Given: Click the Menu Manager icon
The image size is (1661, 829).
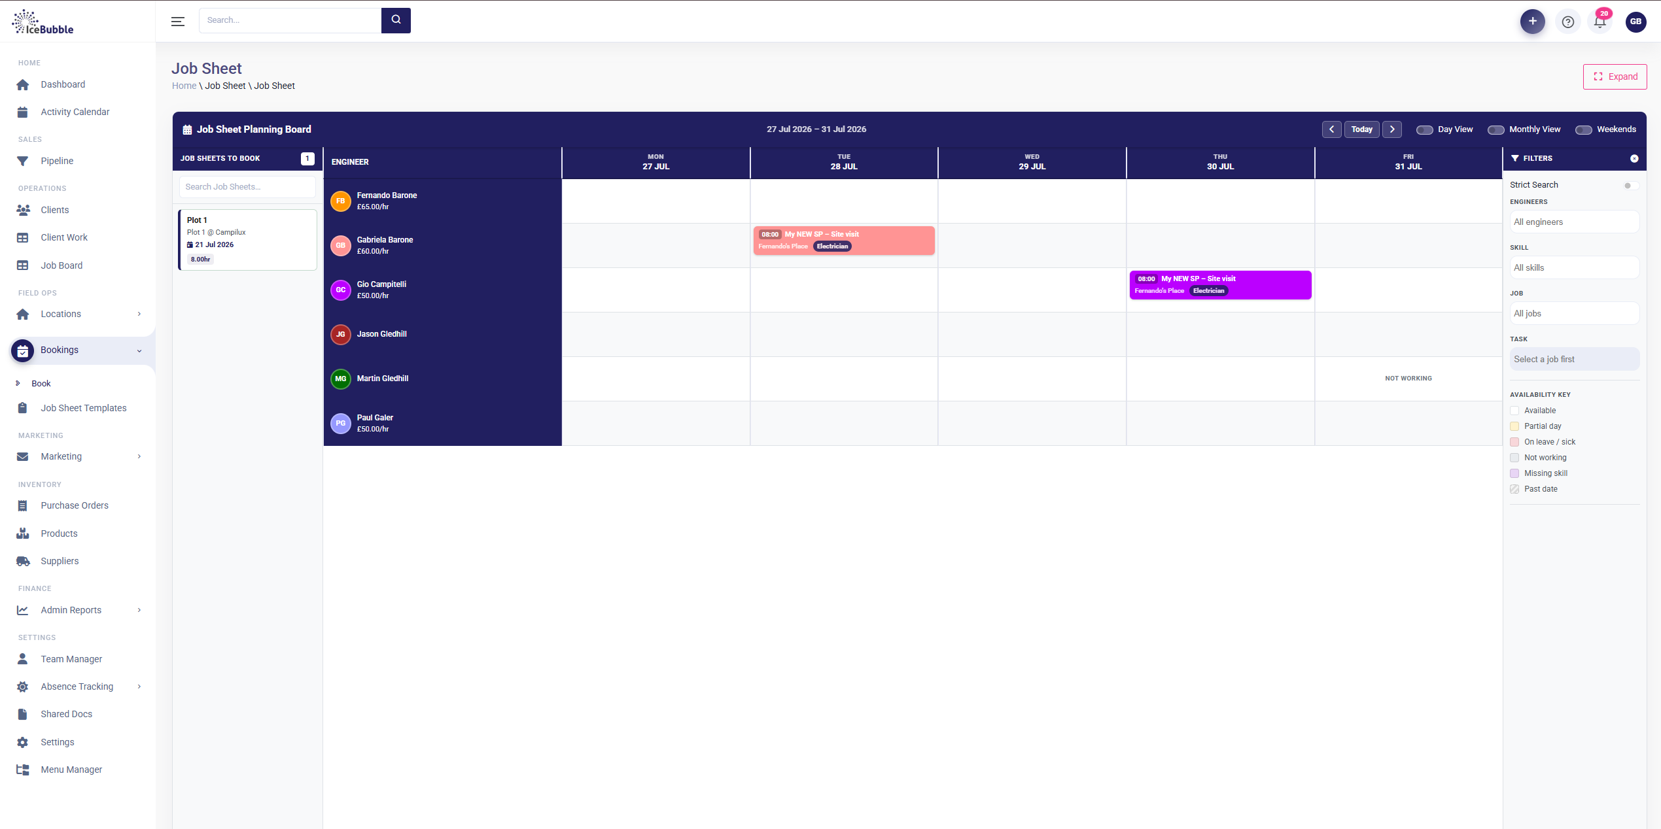Looking at the screenshot, I should click(x=23, y=770).
